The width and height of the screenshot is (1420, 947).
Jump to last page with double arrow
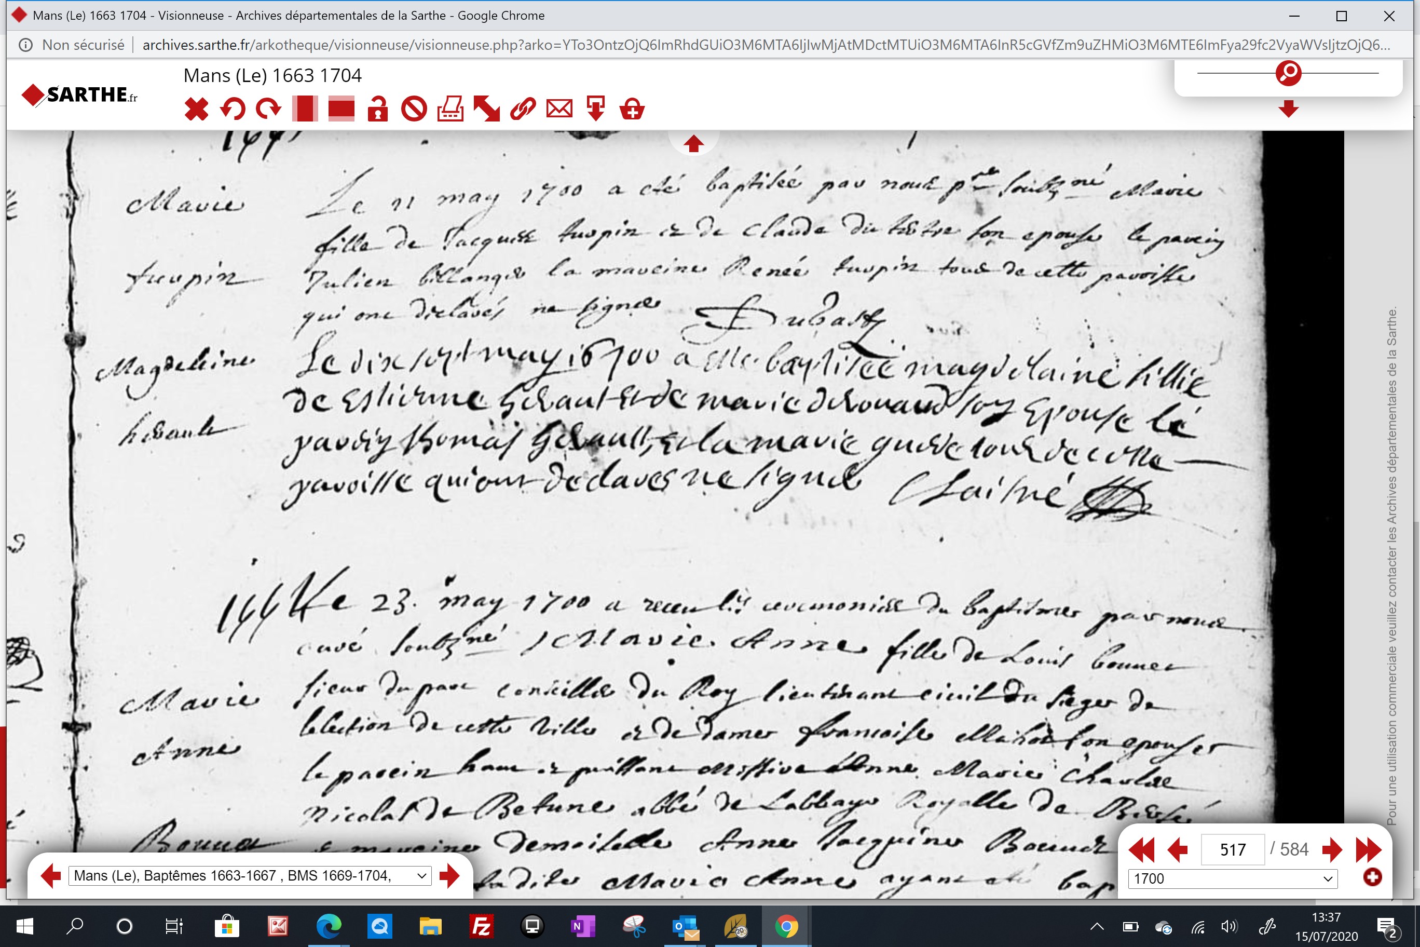[x=1368, y=850]
